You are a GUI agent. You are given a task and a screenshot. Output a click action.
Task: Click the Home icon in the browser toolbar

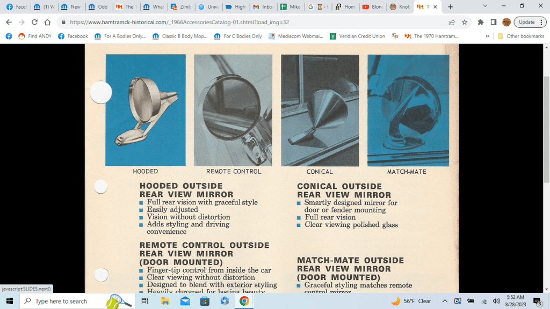pyautogui.click(x=48, y=22)
